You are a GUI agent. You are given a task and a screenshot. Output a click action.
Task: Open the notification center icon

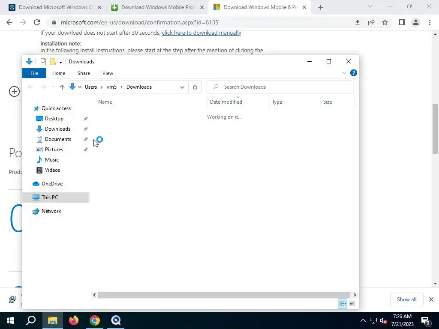(426, 320)
